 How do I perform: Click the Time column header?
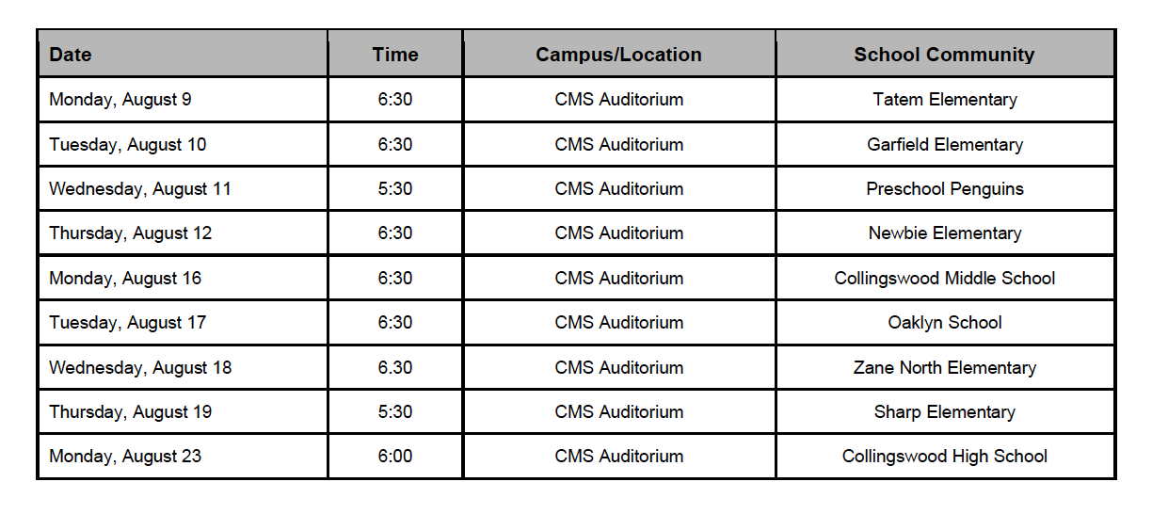pyautogui.click(x=395, y=54)
